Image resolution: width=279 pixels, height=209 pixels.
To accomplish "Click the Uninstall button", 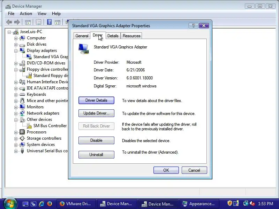I will tap(96, 155).
